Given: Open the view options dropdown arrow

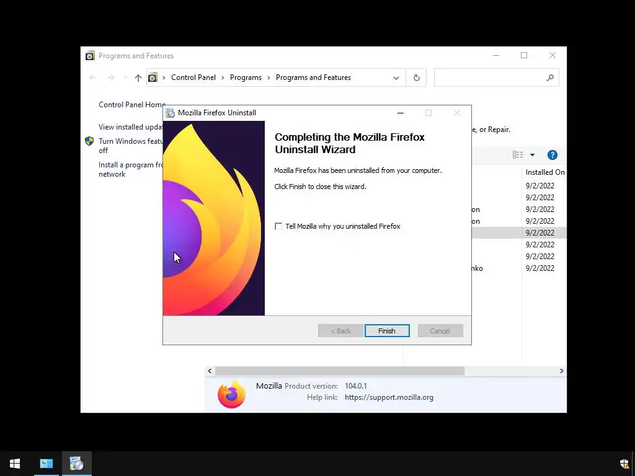Looking at the screenshot, I should tap(532, 154).
